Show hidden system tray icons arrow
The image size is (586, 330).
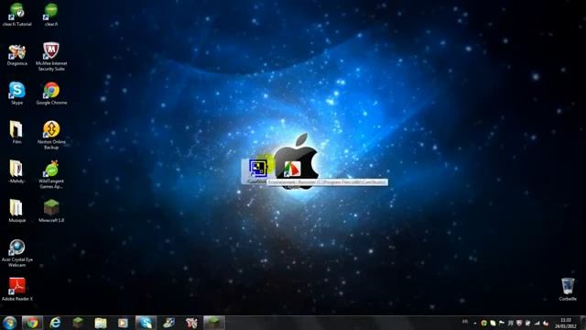(475, 323)
